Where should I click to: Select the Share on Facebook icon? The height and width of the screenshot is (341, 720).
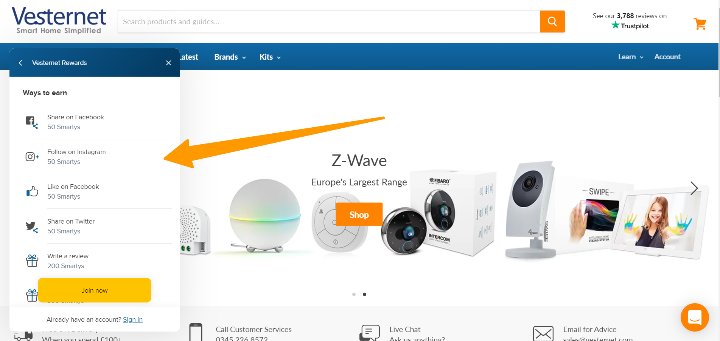(32, 122)
